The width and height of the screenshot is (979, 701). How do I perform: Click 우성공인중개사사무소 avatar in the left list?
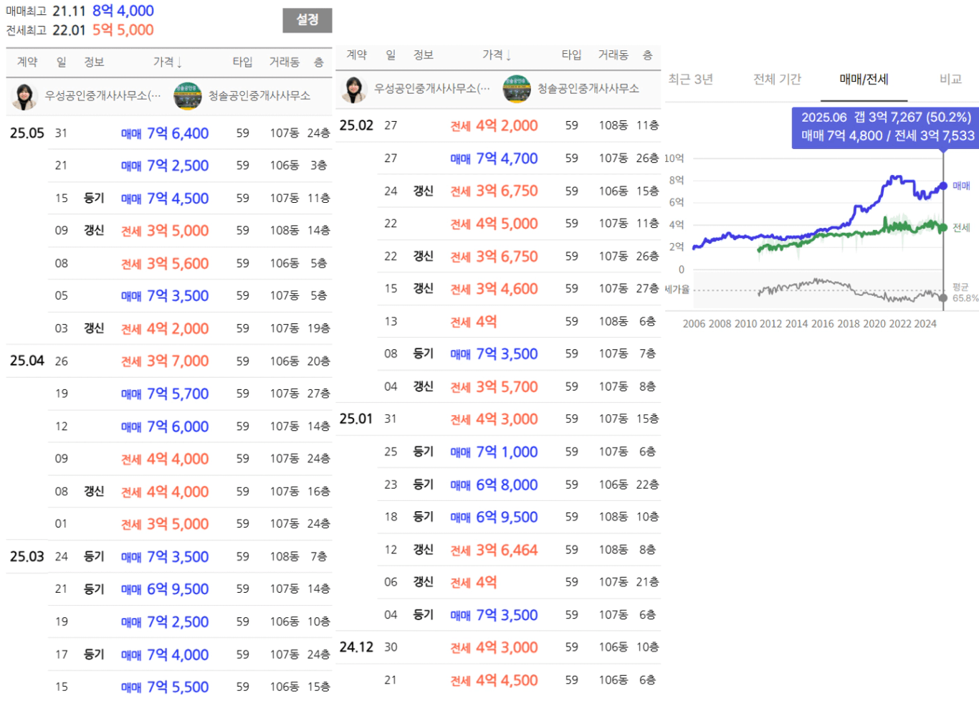tap(24, 96)
